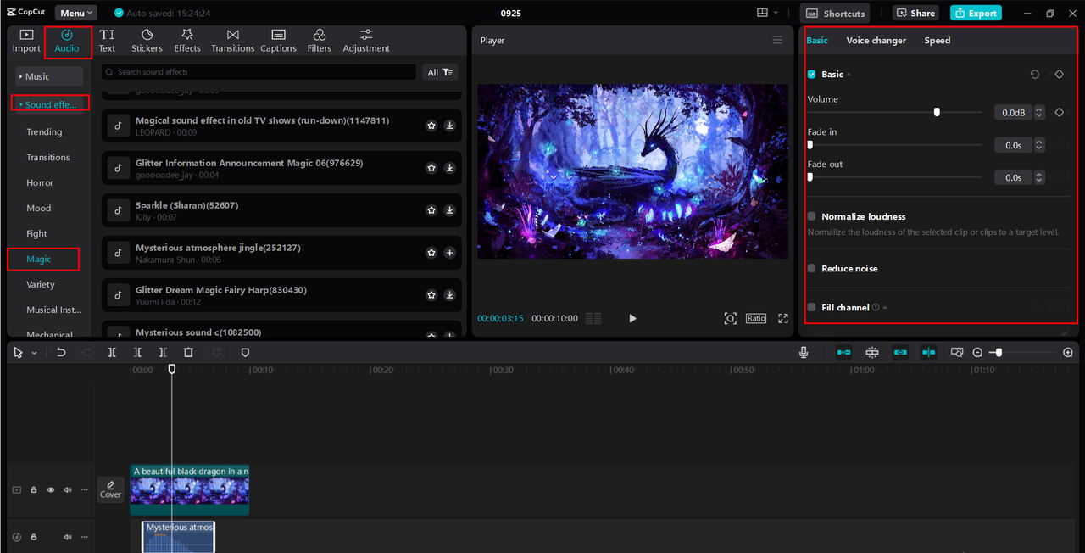The image size is (1085, 553).
Task: Open the Transitions tab
Action: click(232, 41)
